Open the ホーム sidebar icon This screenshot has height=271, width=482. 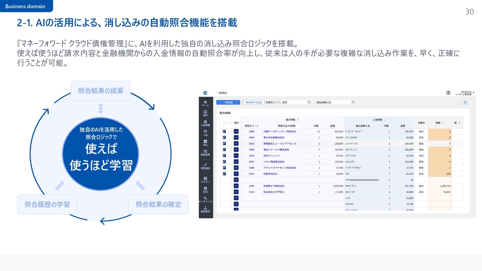click(x=205, y=103)
